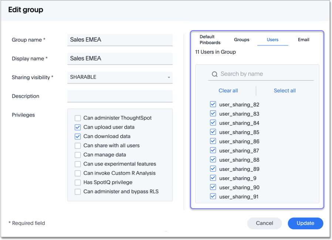Expand the Sharing visibility dropdown

(x=120, y=77)
